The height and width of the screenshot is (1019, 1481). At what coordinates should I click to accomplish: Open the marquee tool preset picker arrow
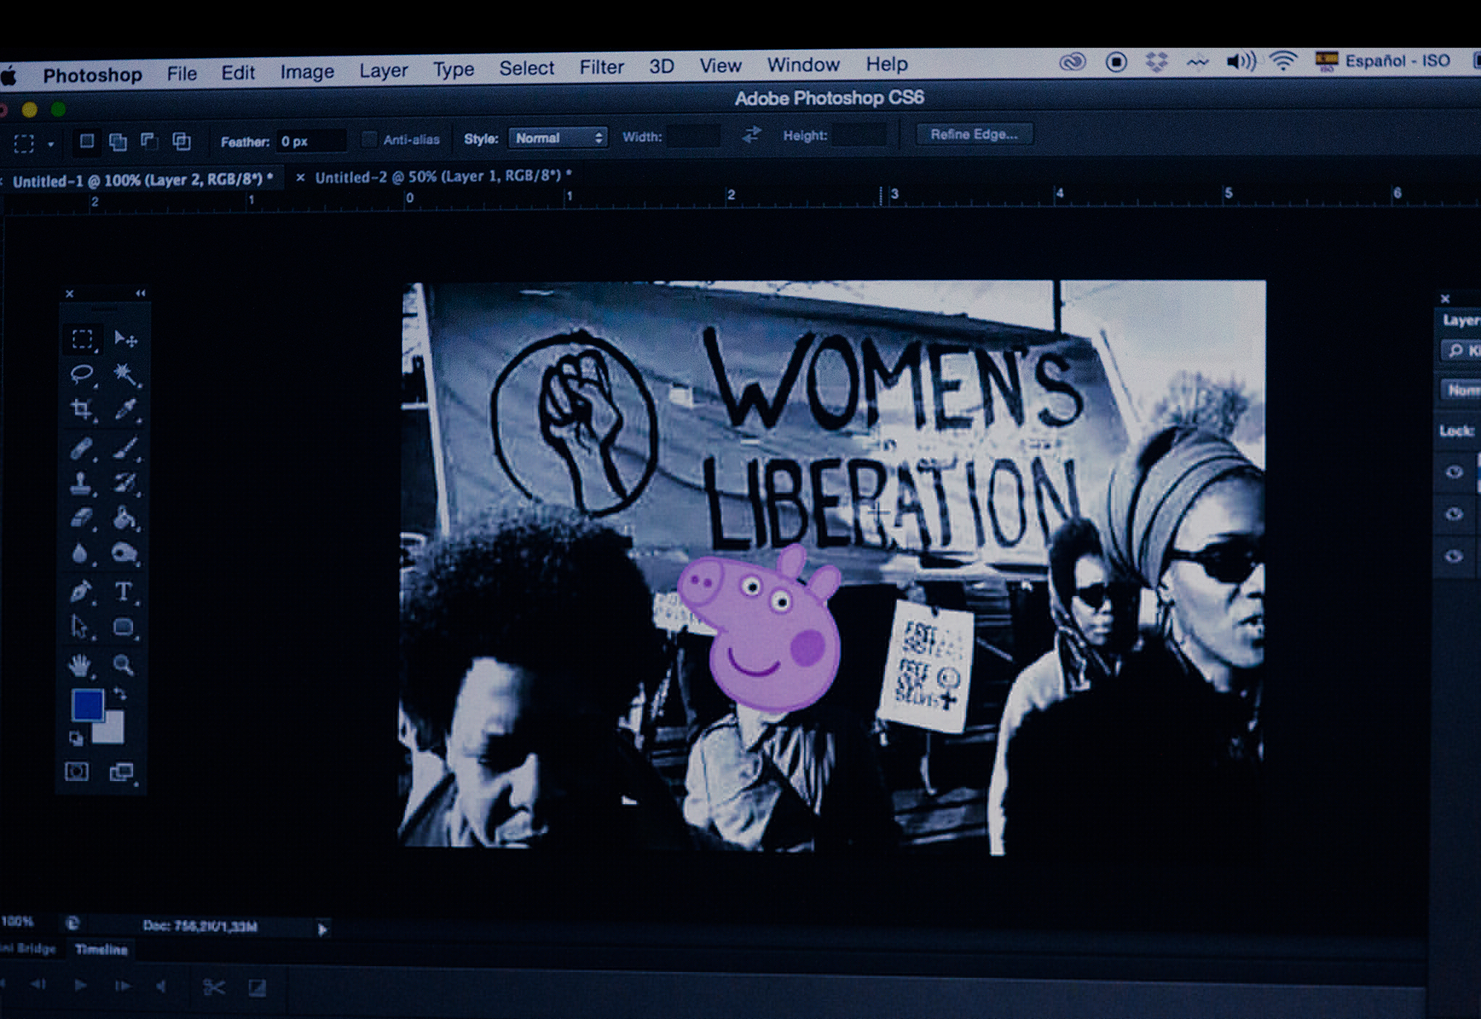(51, 144)
